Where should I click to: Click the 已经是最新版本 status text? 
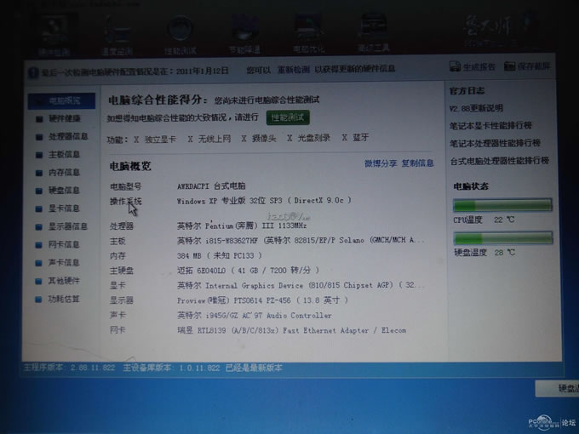click(x=254, y=368)
